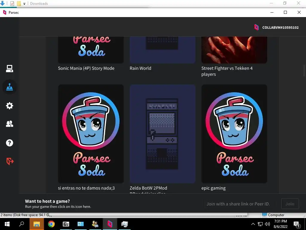Open Downloads window quick access dropdown arrow
306x230 pixels.
[24, 4]
